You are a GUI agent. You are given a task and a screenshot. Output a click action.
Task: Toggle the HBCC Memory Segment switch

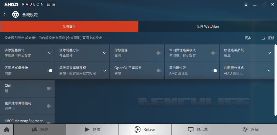coord(50,123)
